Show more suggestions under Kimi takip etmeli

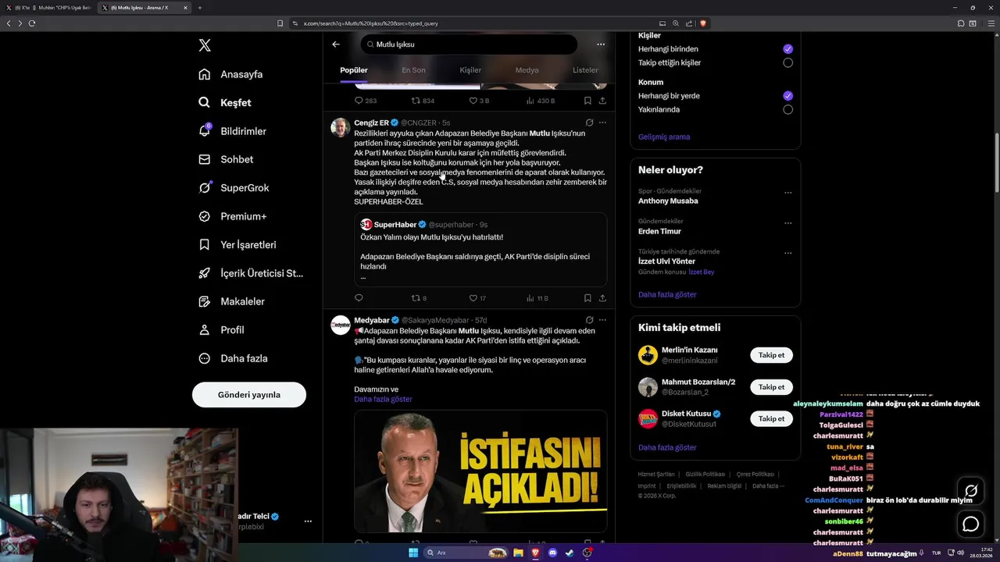[667, 447]
